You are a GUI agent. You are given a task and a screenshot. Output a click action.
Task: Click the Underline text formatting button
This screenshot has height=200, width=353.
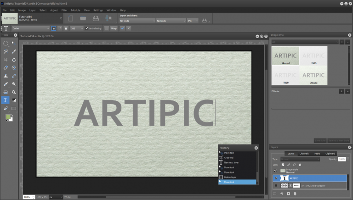point(66,28)
